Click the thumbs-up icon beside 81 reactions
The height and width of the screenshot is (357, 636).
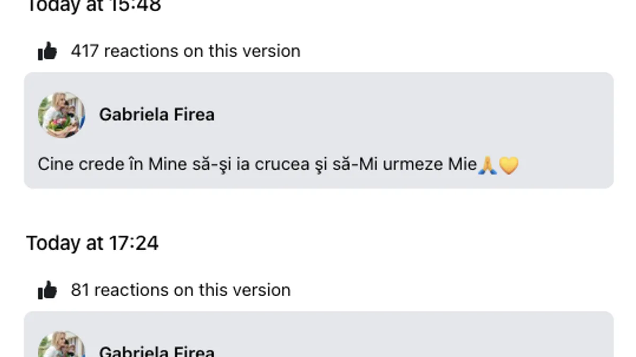coord(47,290)
